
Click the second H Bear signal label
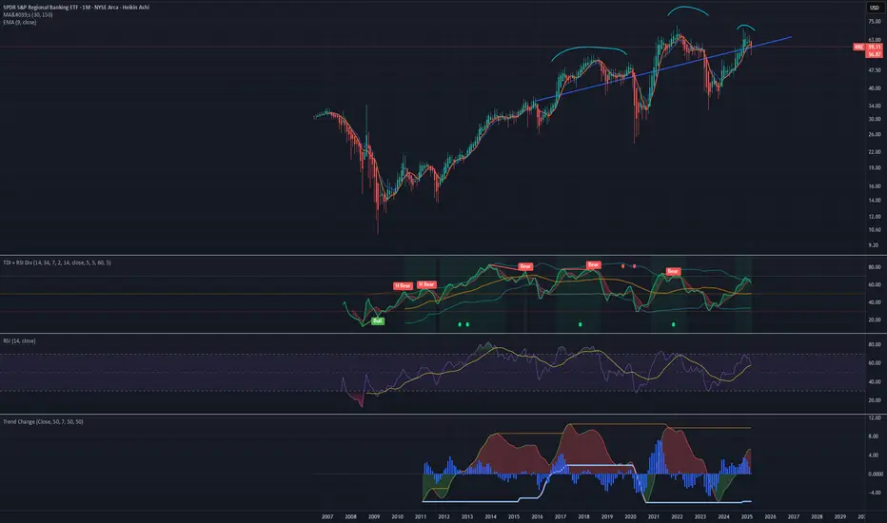point(426,284)
